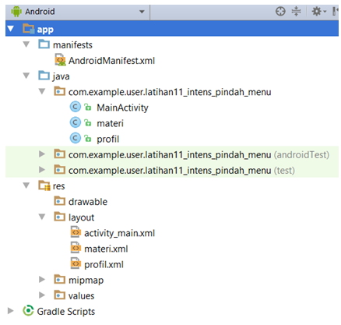Select the layout label

pos(81,217)
